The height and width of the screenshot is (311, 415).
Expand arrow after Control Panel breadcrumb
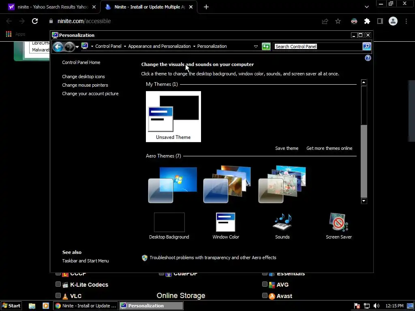[125, 46]
